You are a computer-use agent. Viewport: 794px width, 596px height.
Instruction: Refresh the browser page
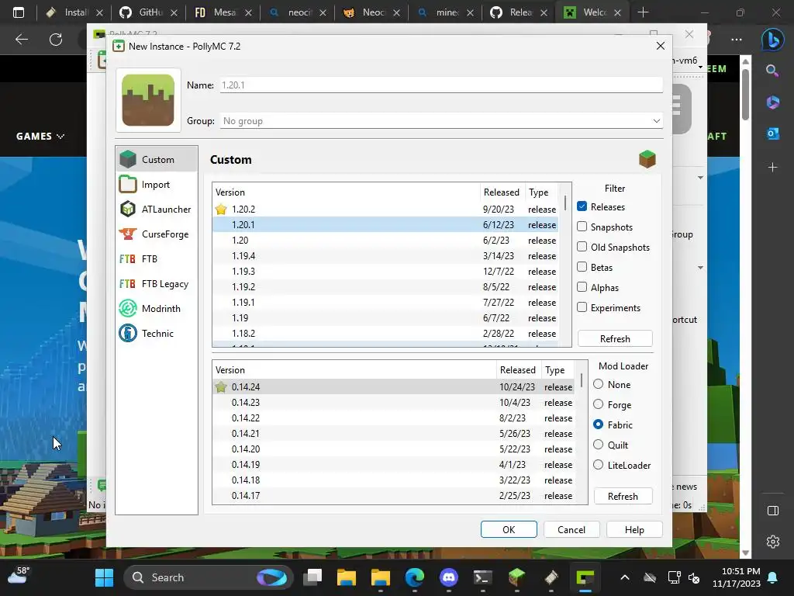click(56, 39)
